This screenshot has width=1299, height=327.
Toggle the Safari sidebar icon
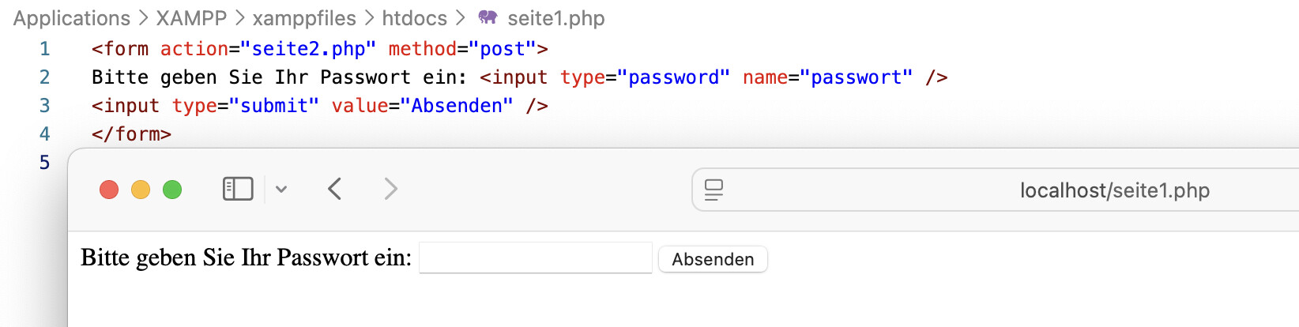pyautogui.click(x=238, y=190)
